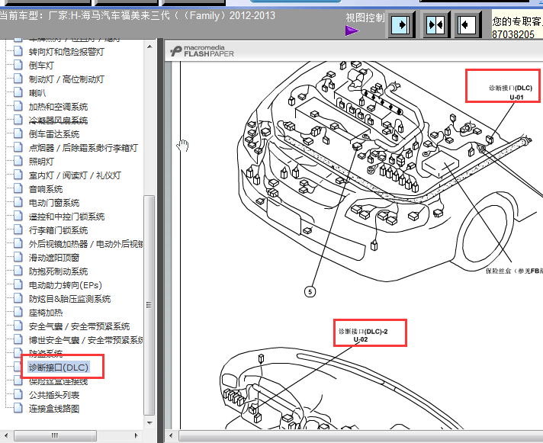Click the phone number 87038205
This screenshot has width=543, height=443.
[513, 34]
